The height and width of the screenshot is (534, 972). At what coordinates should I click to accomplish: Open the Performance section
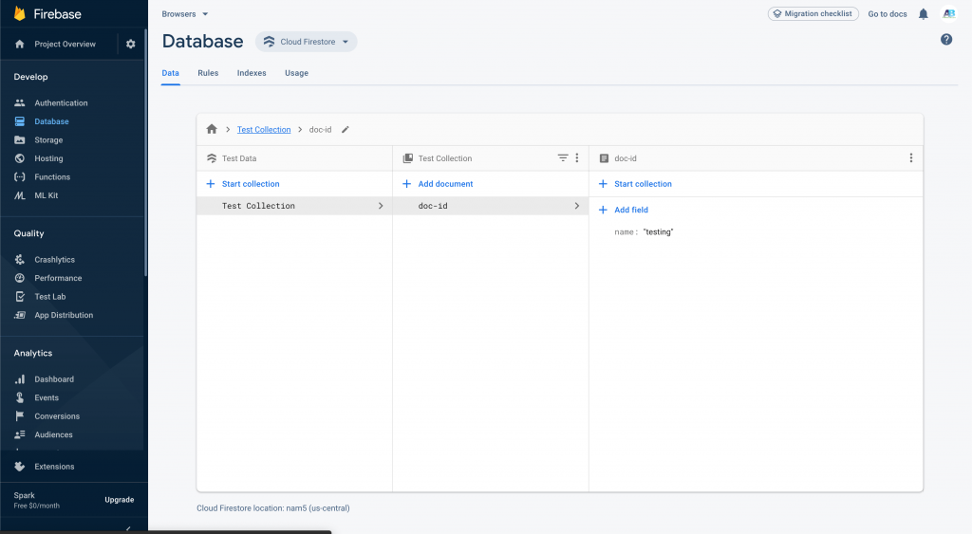[x=58, y=278]
